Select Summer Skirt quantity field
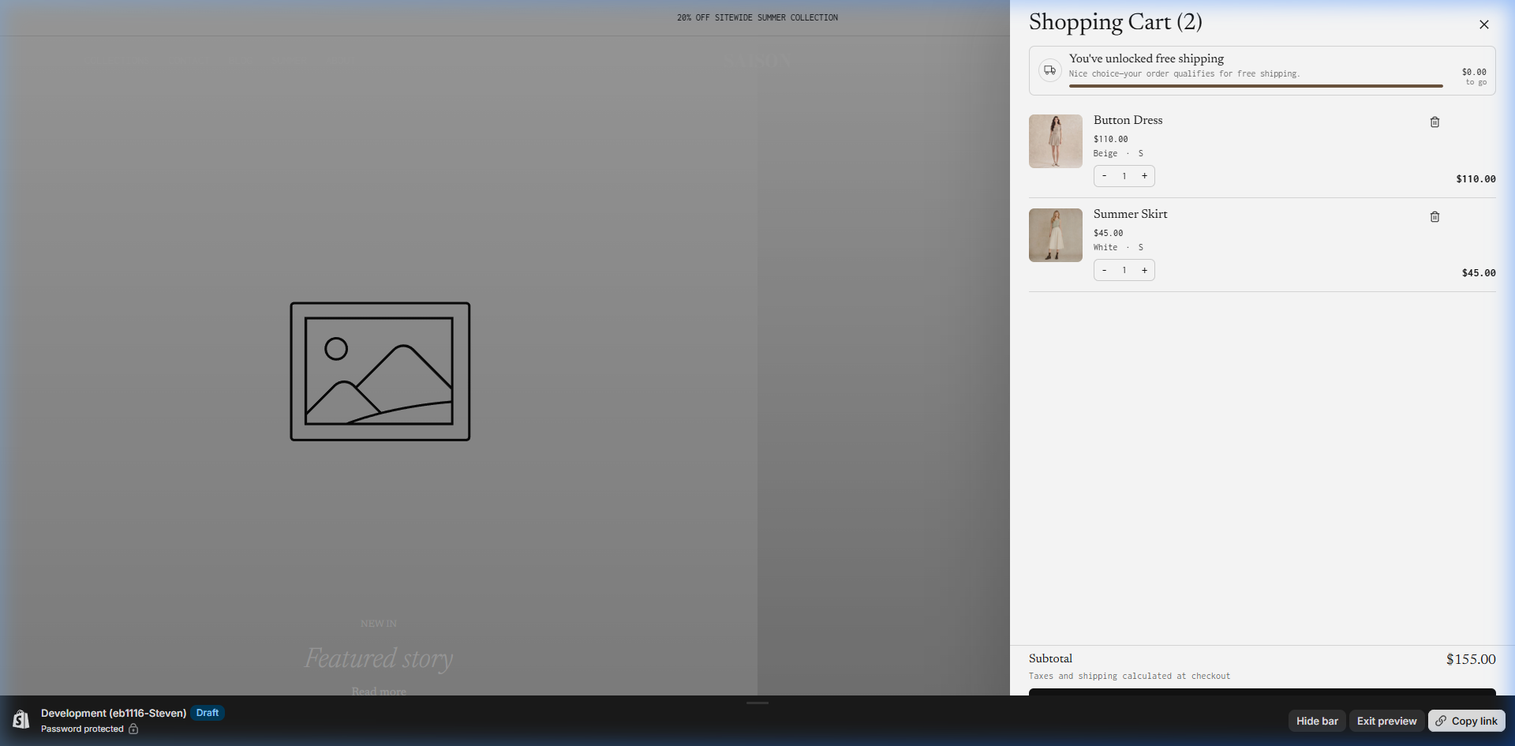Image resolution: width=1515 pixels, height=746 pixels. pyautogui.click(x=1124, y=270)
